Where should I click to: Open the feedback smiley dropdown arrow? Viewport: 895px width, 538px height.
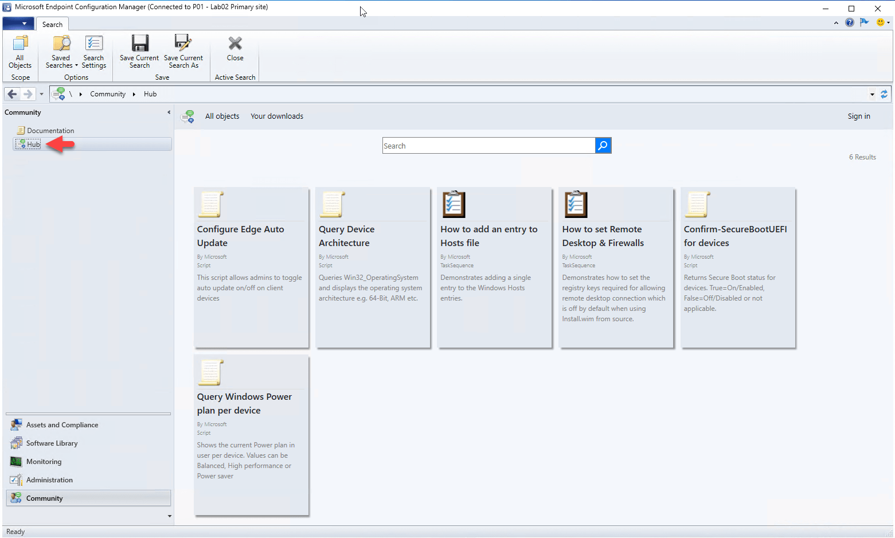888,23
